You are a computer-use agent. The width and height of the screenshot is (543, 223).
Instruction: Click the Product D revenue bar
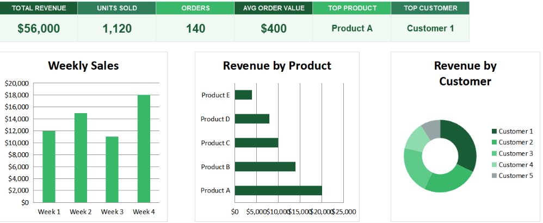[x=252, y=119]
